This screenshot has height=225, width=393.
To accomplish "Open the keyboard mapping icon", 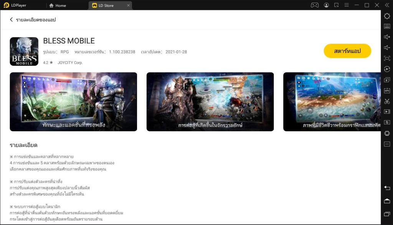I will (387, 26).
